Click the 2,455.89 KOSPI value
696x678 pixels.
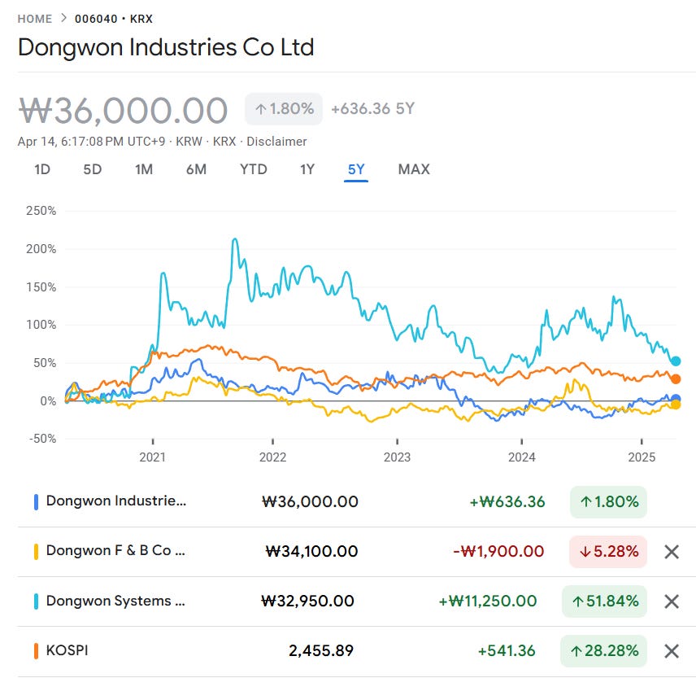pos(321,651)
